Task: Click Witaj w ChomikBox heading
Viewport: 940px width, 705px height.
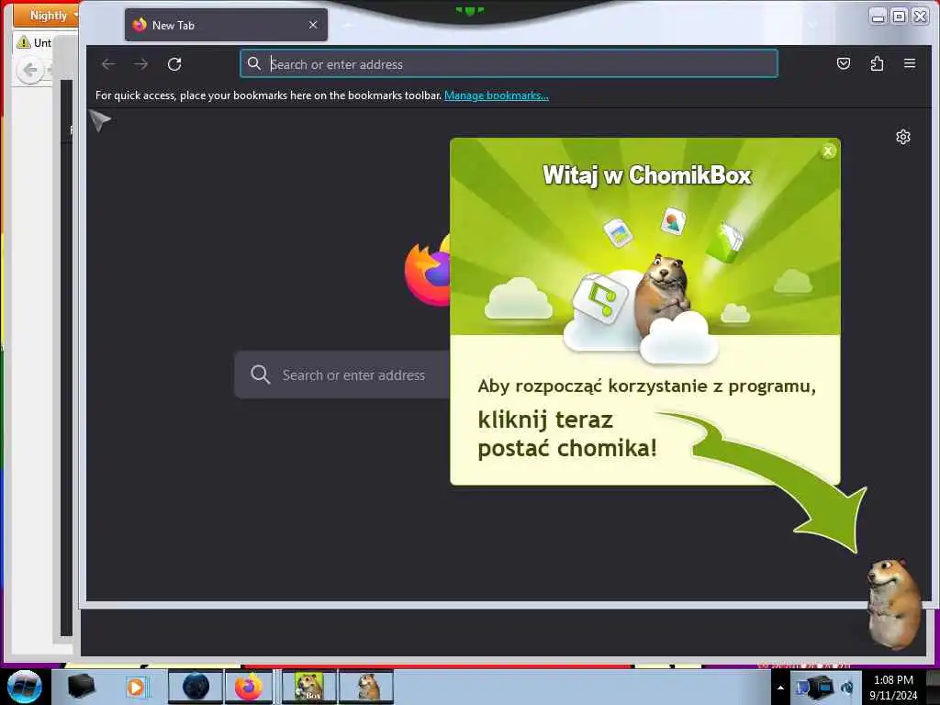Action: (x=647, y=175)
